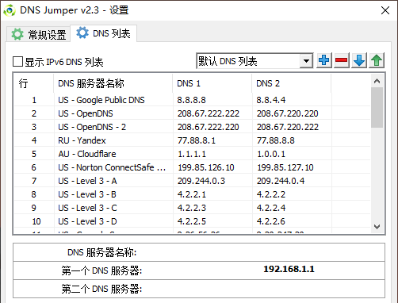Screen dimensions: 398x303
Task: Click the DNS list scrollbar thumb
Action: pyautogui.click(x=377, y=107)
